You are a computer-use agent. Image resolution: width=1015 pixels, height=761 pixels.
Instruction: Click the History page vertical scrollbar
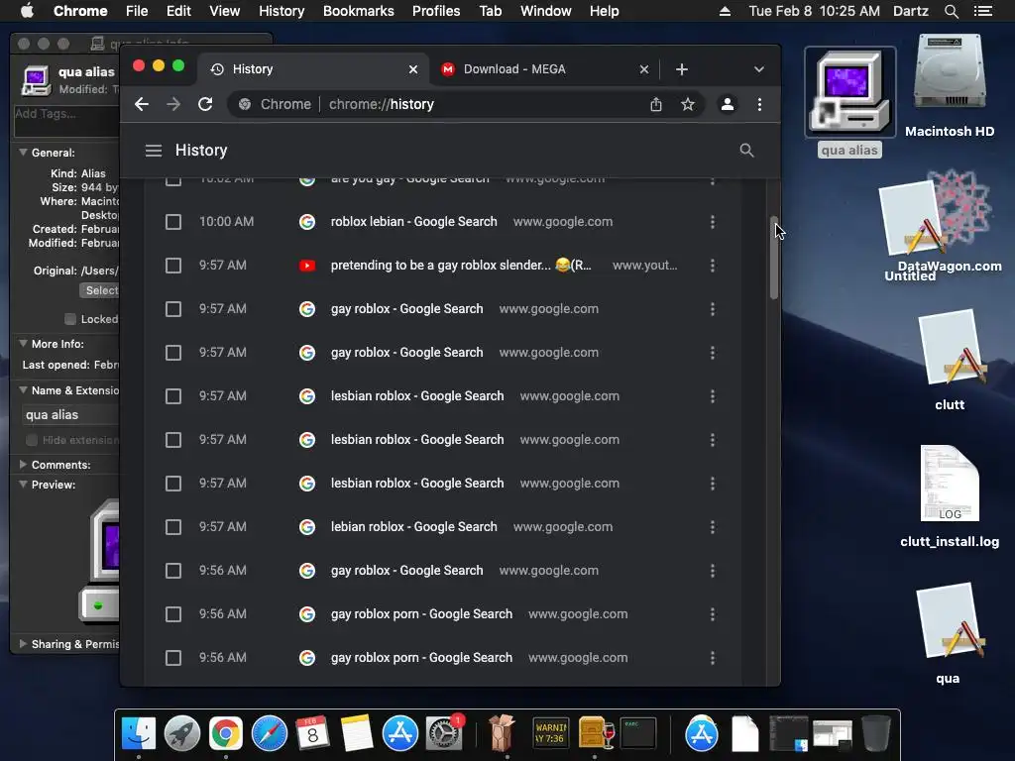pyautogui.click(x=773, y=259)
